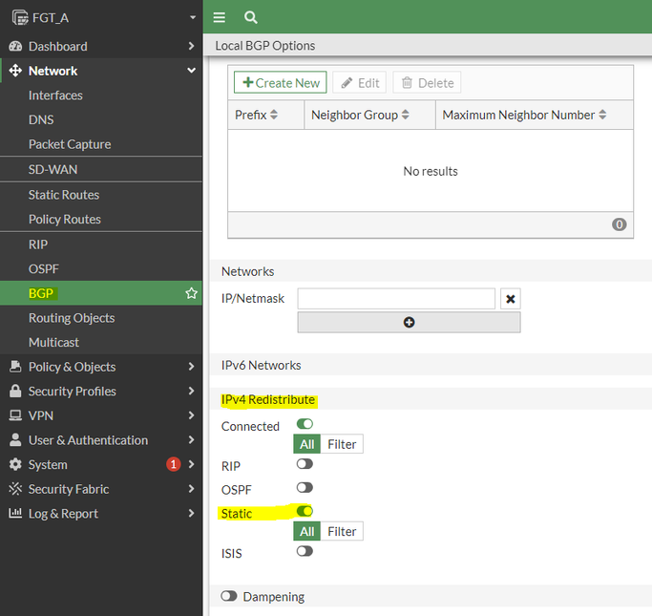Click the FGT_A device icon
652x616 pixels.
click(x=20, y=18)
